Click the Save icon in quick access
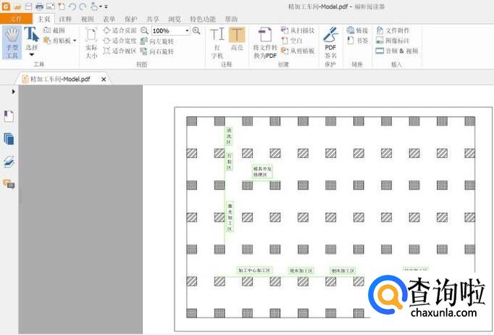Image resolution: width=494 pixels, height=335 pixels. 28,7
